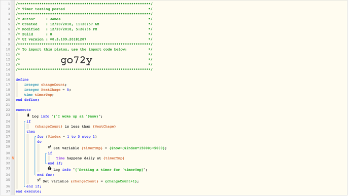The image size is (350, 196).
Task: Click line number 29 in the gutter
Action: 8,147
